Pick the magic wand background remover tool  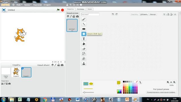[x=84, y=59]
